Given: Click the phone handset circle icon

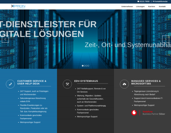Looking at the screenshot, I should click(x=10, y=84).
